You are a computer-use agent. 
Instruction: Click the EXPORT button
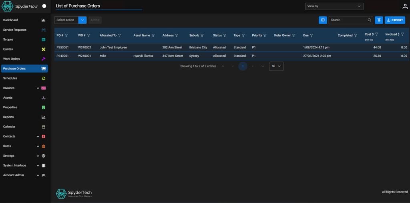[395, 20]
